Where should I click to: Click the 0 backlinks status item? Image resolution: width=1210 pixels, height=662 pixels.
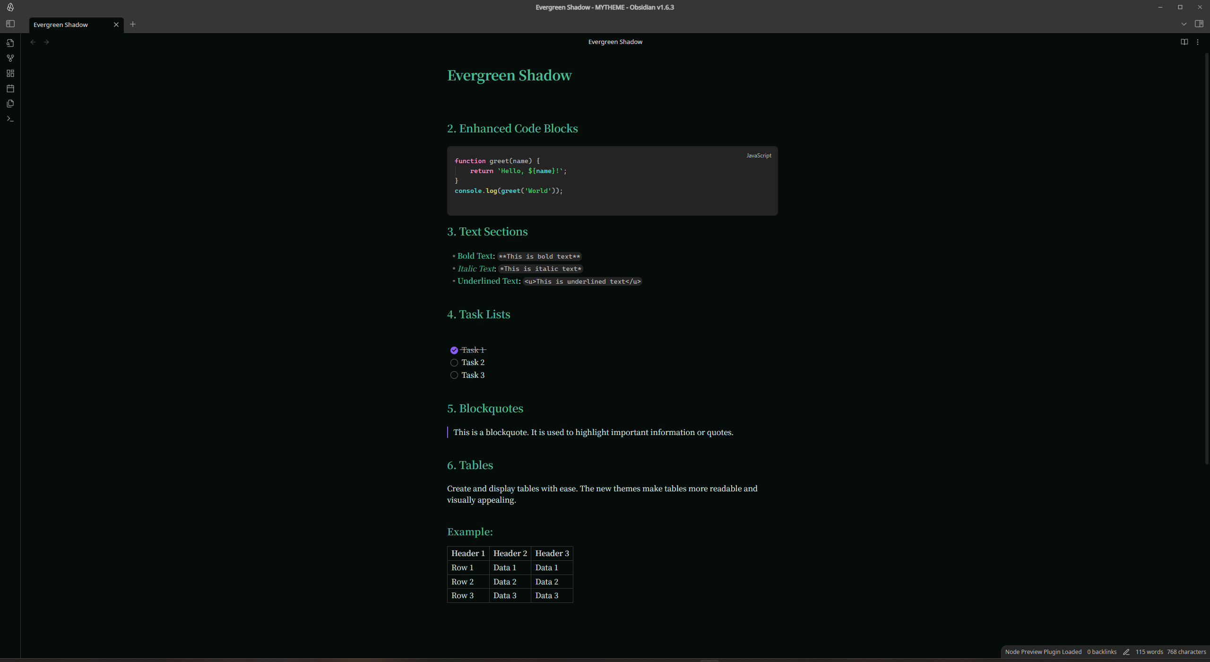(x=1101, y=652)
